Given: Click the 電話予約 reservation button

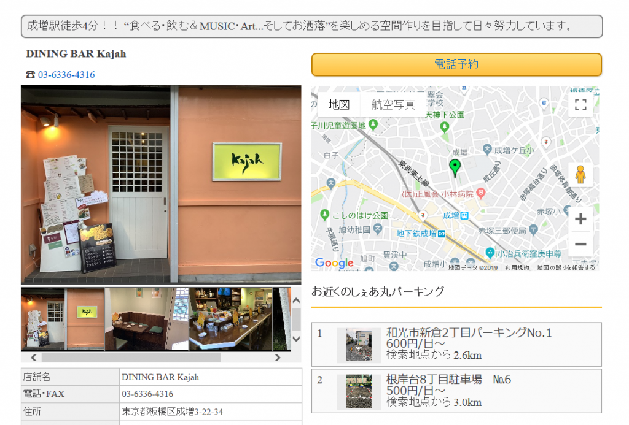Looking at the screenshot, I should tap(456, 64).
